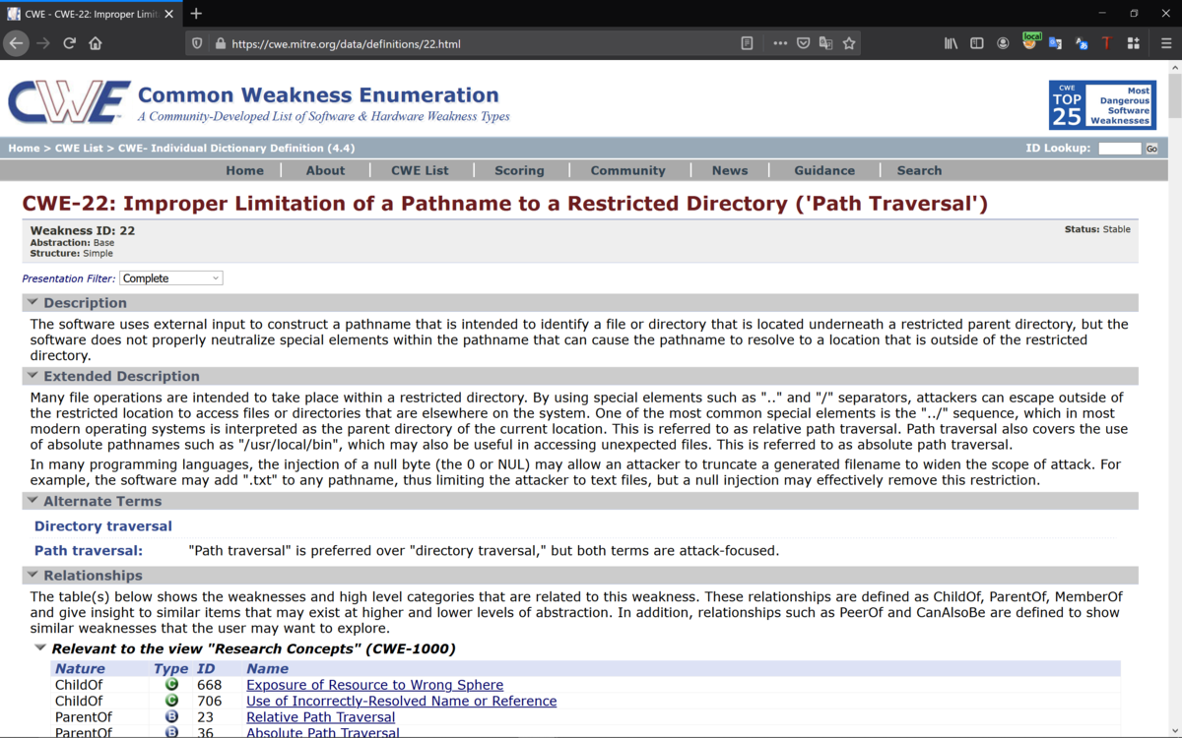Click the class type icon for ID 706
Image resolution: width=1182 pixels, height=738 pixels.
pyautogui.click(x=171, y=701)
